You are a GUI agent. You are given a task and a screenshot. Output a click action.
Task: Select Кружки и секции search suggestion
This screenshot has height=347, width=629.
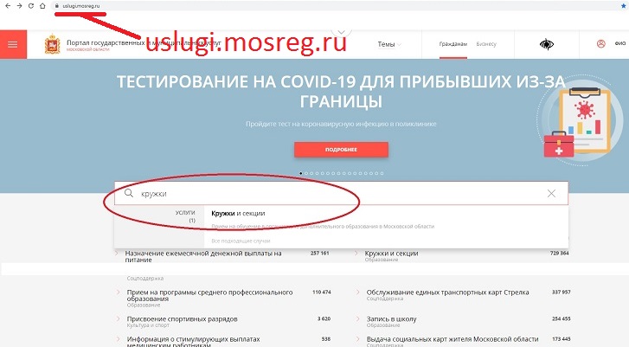click(x=238, y=214)
